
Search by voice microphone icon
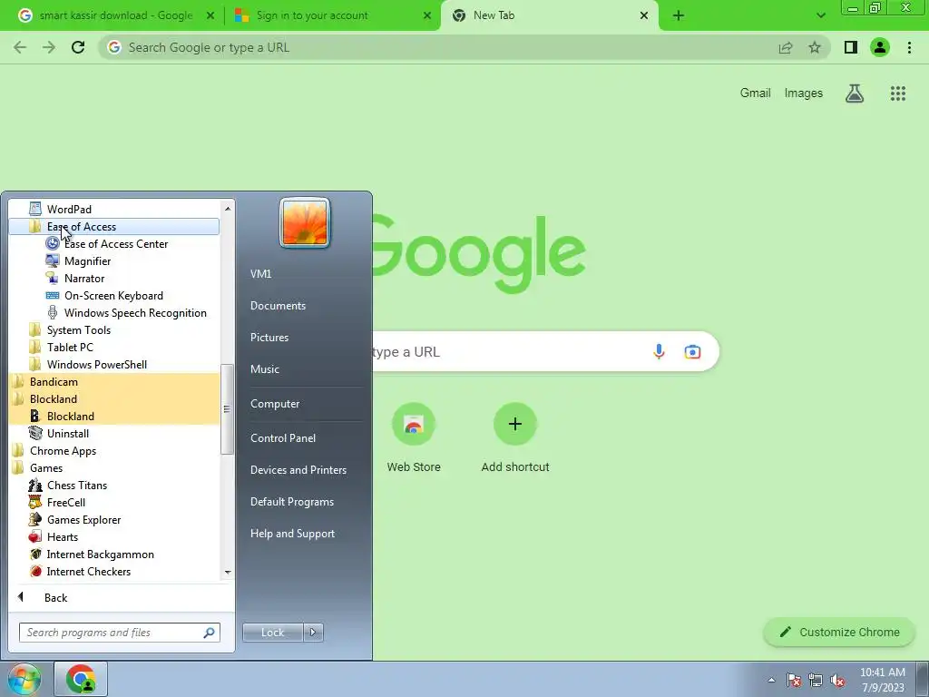pos(659,351)
